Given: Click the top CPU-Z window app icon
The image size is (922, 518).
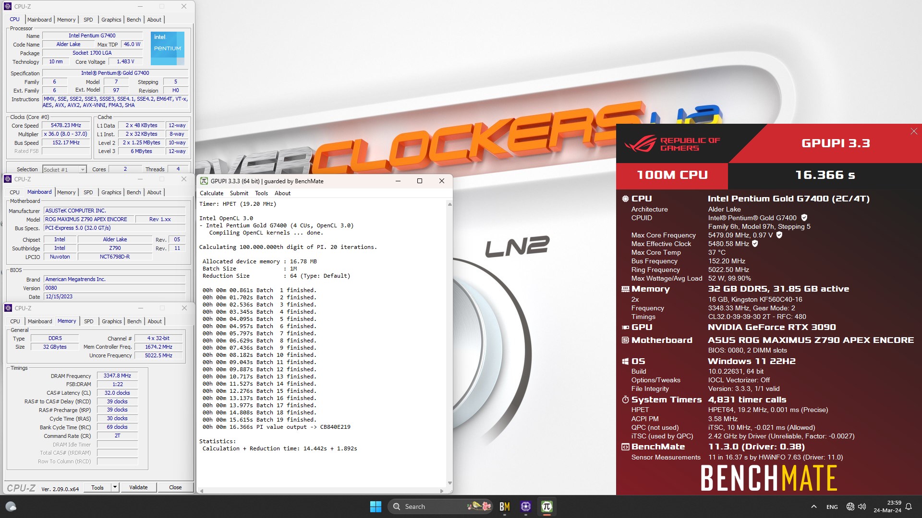Looking at the screenshot, I should click(x=7, y=7).
